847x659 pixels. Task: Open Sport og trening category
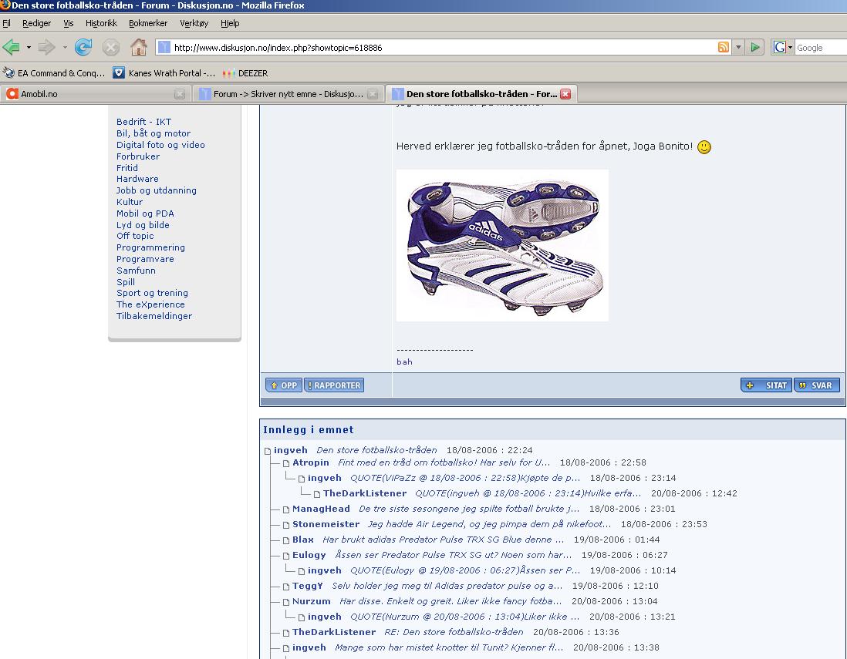[x=152, y=293]
